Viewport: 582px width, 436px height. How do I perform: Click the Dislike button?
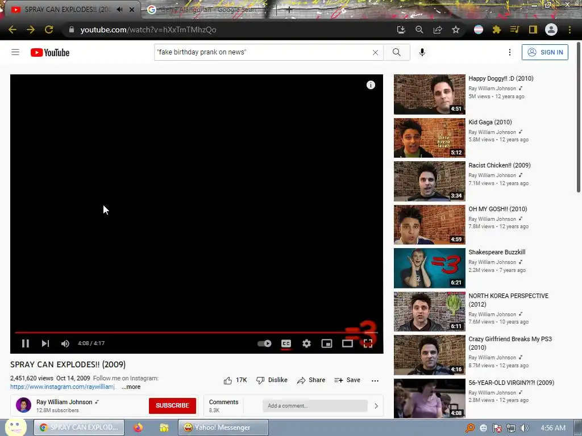coord(272,380)
